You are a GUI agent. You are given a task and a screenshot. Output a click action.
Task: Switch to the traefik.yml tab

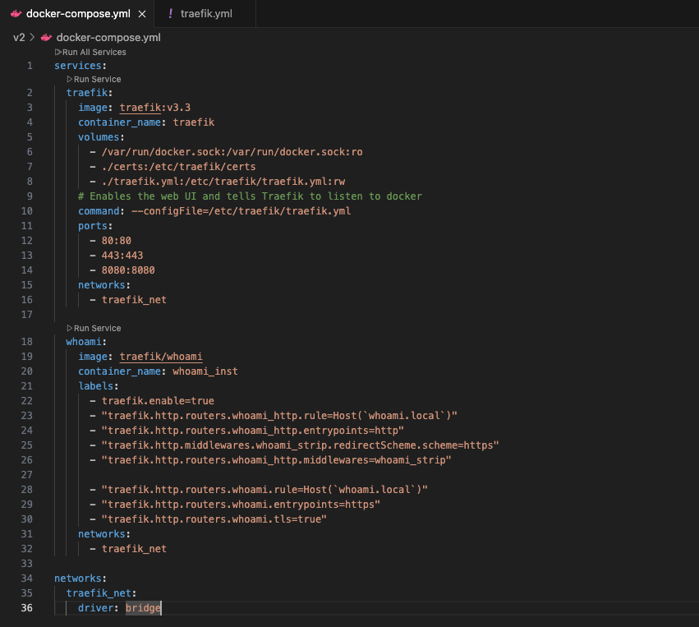pyautogui.click(x=206, y=14)
